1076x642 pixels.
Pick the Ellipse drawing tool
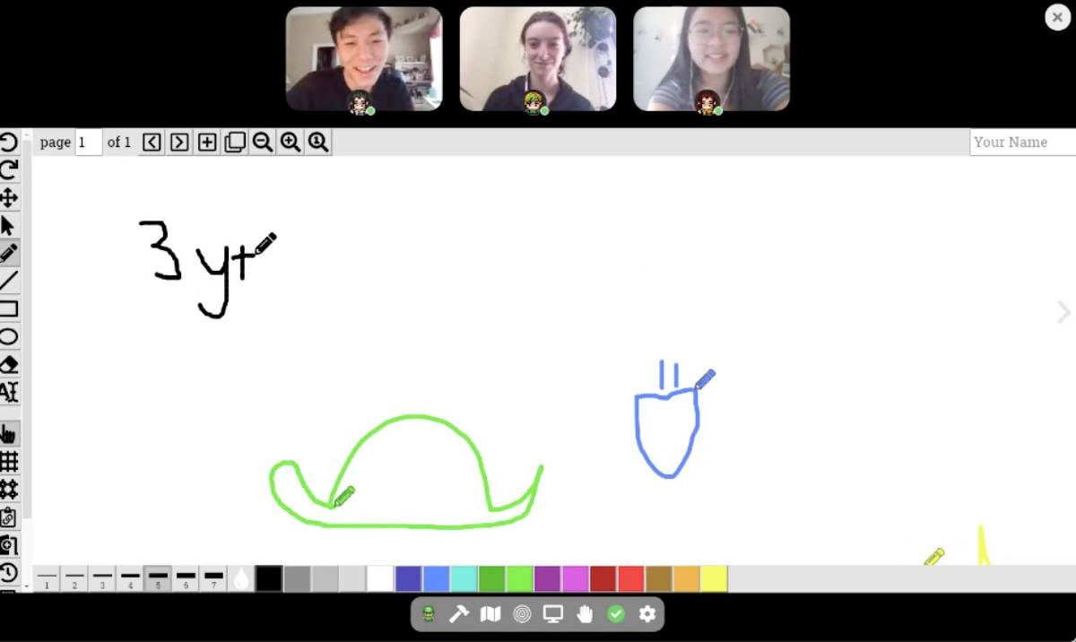(x=8, y=336)
